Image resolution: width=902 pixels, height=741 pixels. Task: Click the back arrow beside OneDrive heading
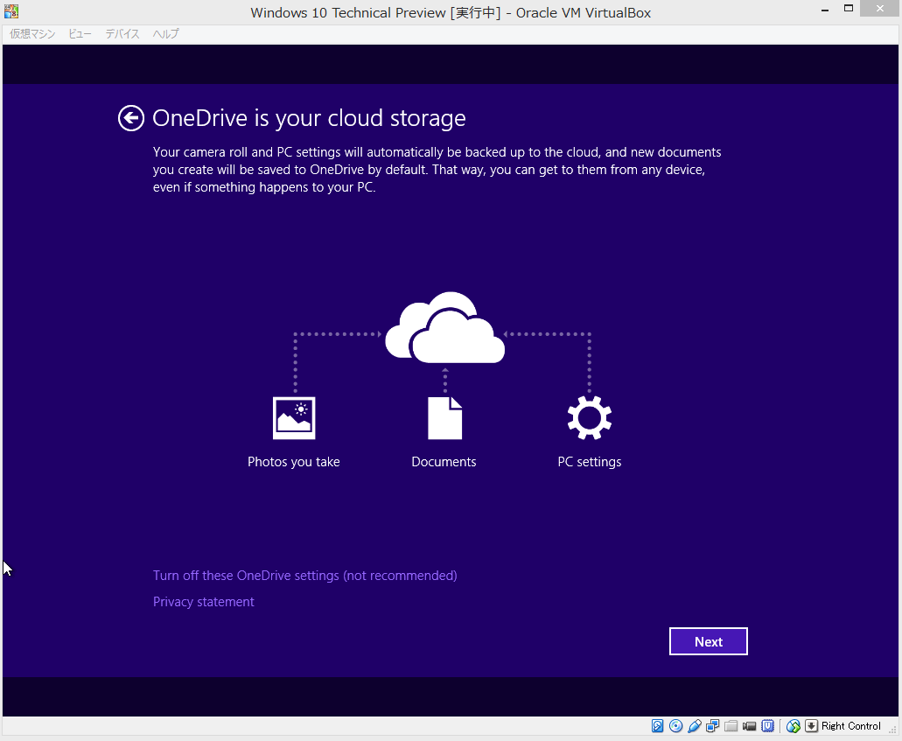tap(131, 118)
